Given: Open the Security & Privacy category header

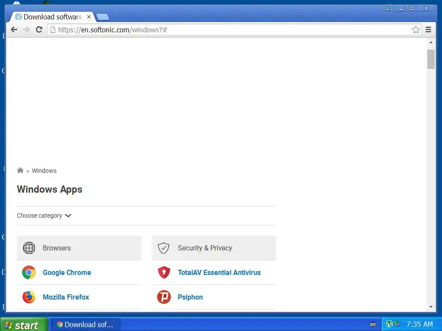Looking at the screenshot, I should [x=214, y=248].
